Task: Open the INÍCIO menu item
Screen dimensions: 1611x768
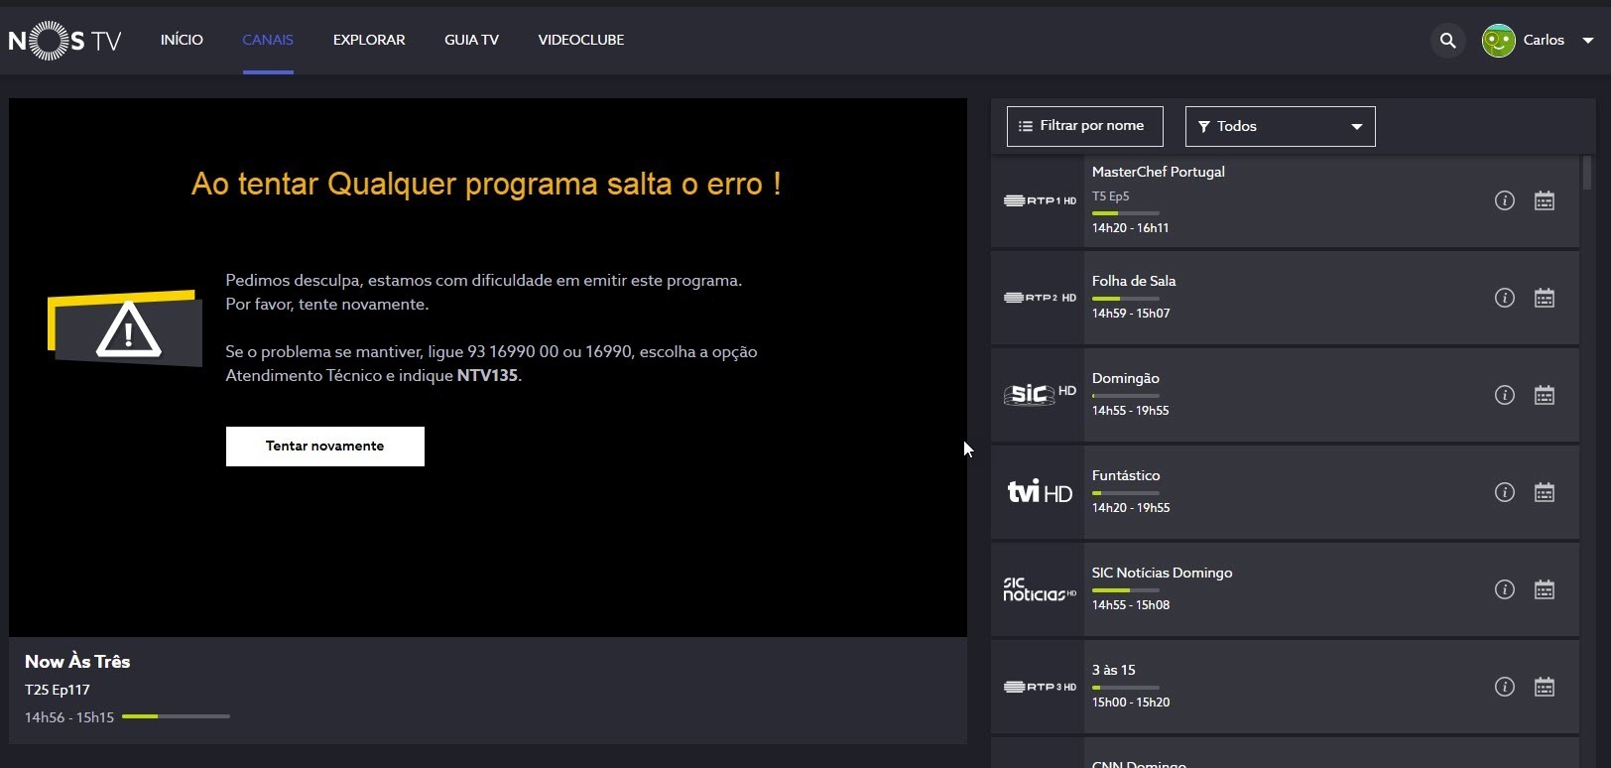Action: click(182, 40)
